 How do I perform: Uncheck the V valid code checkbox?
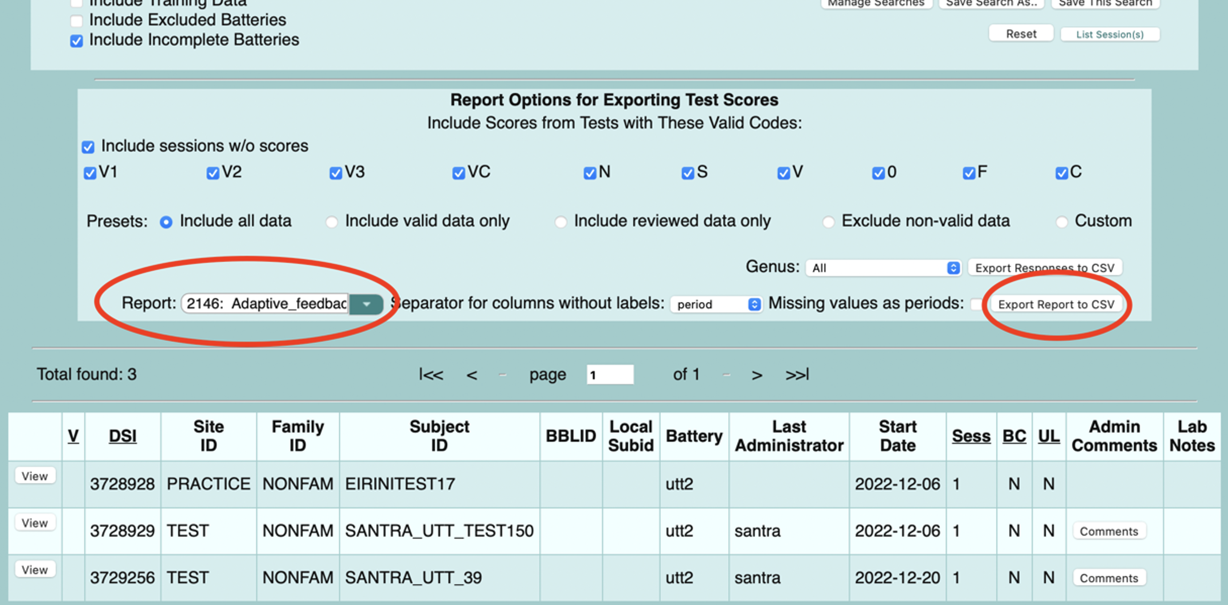click(783, 173)
